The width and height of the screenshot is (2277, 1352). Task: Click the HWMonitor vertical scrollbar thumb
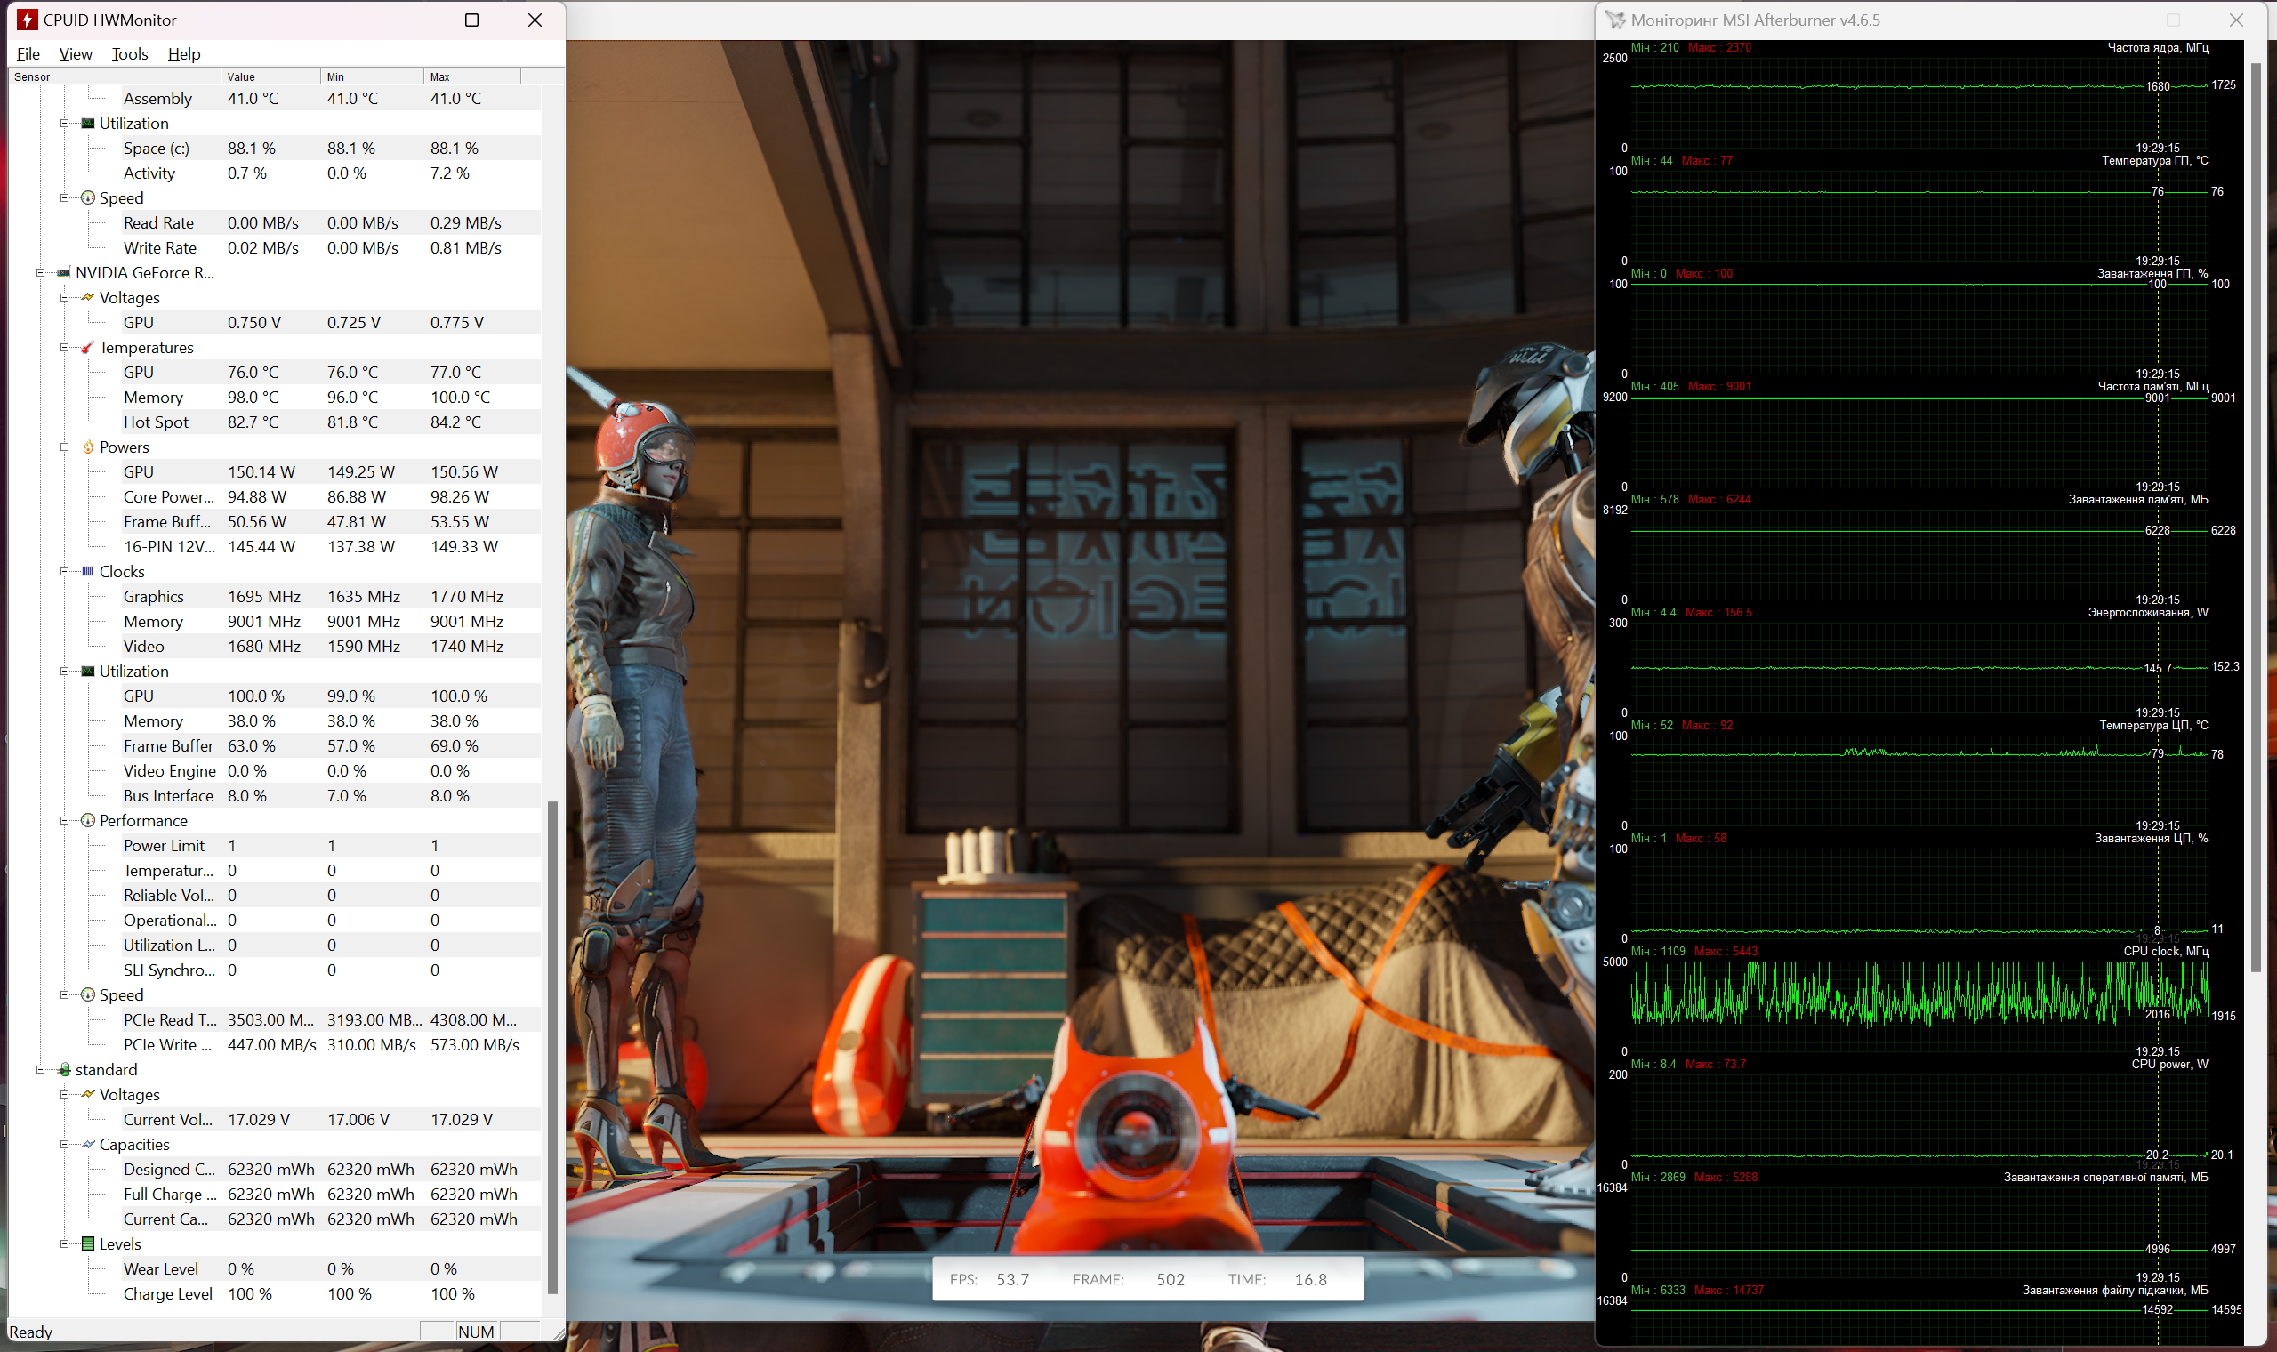(552, 1048)
